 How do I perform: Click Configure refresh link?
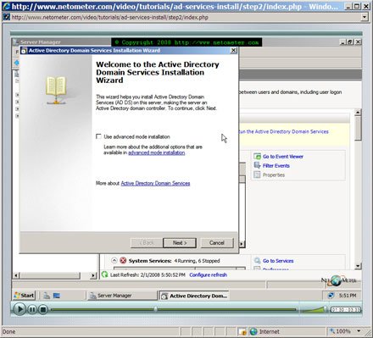coord(208,275)
